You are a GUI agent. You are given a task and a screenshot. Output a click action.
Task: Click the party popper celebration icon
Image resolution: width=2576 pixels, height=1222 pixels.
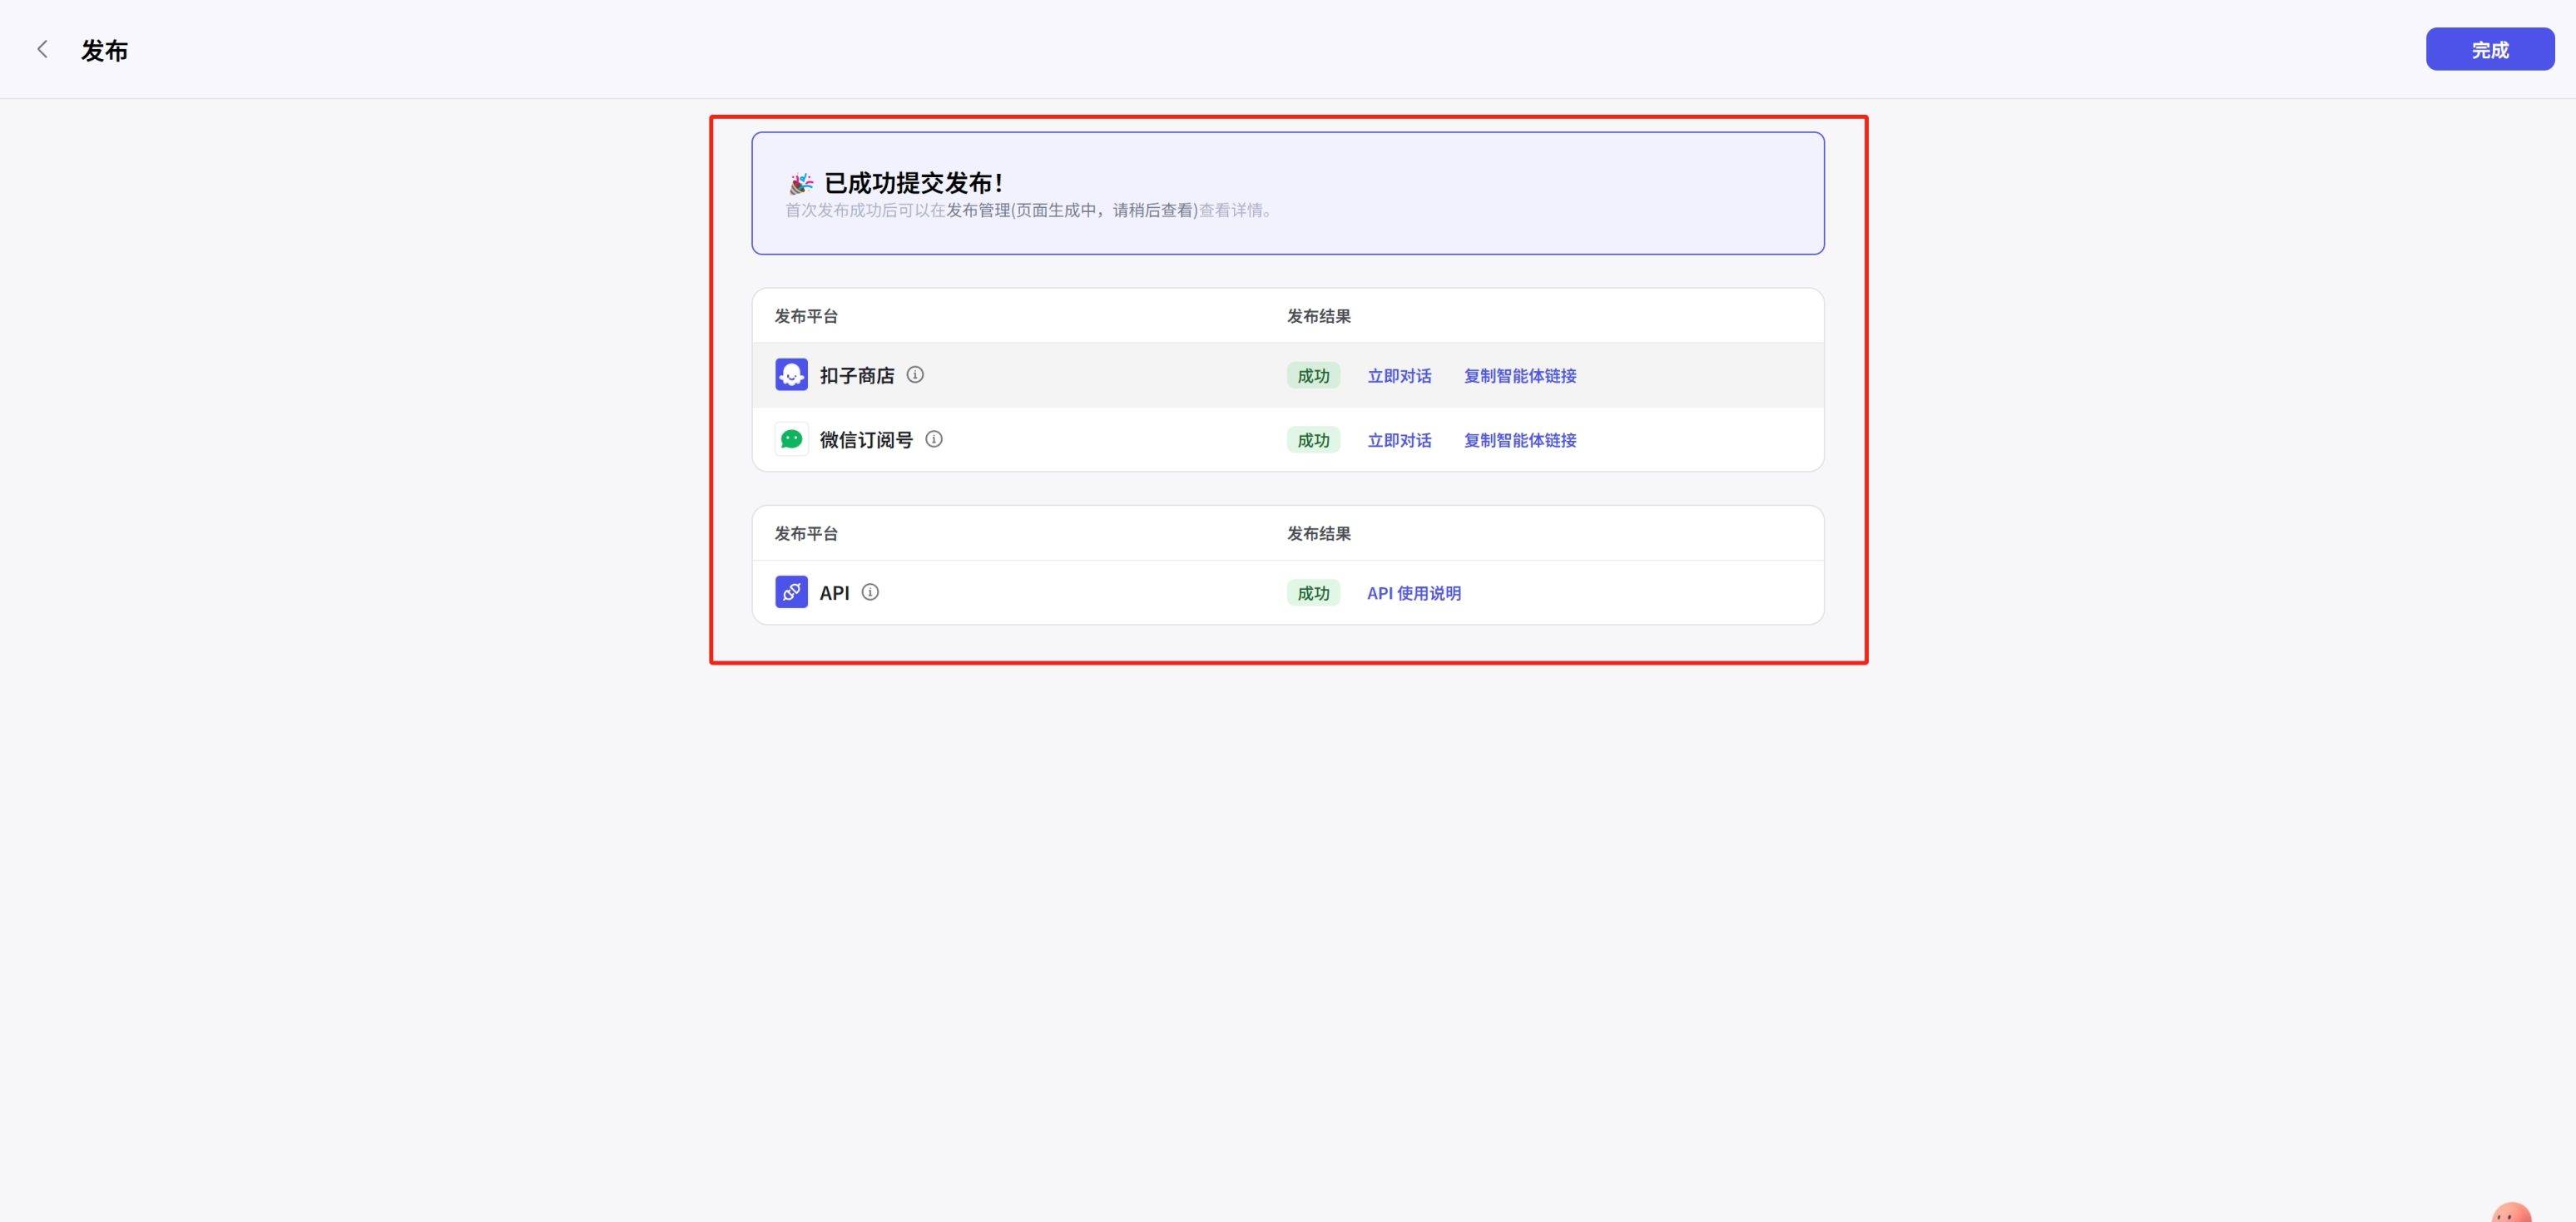[x=801, y=184]
